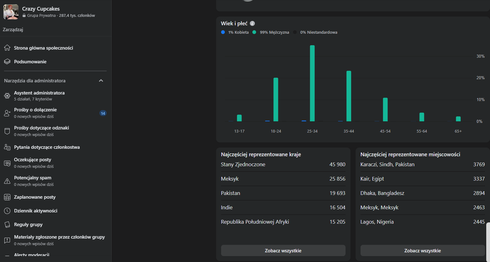Viewport: 490px width, 262px height.
Task: Click the stacked layers Podsumowanie icon
Action: tap(7, 62)
